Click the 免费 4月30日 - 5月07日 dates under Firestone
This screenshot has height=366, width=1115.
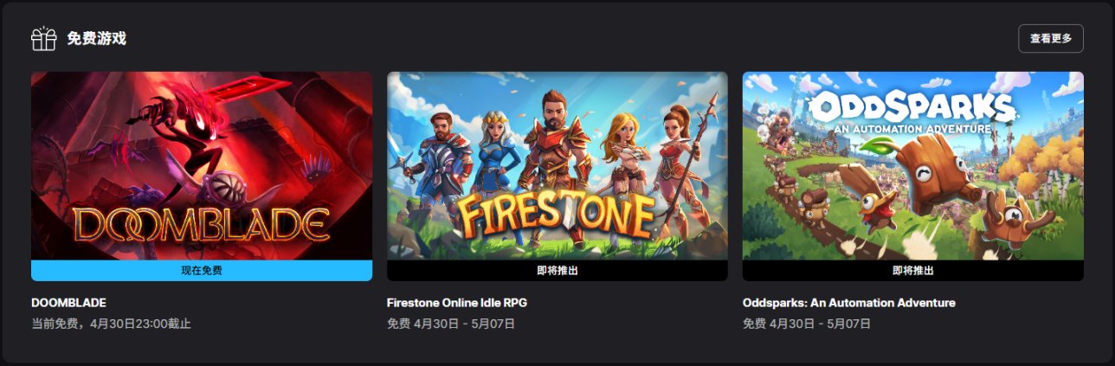pos(451,324)
